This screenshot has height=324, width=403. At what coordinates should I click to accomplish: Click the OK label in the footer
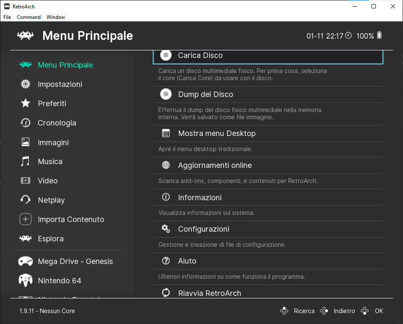point(379,311)
